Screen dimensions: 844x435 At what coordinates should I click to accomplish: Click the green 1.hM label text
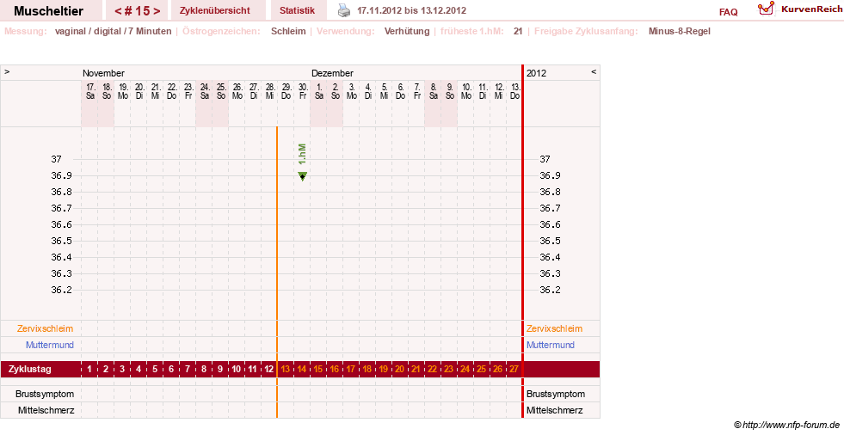303,155
